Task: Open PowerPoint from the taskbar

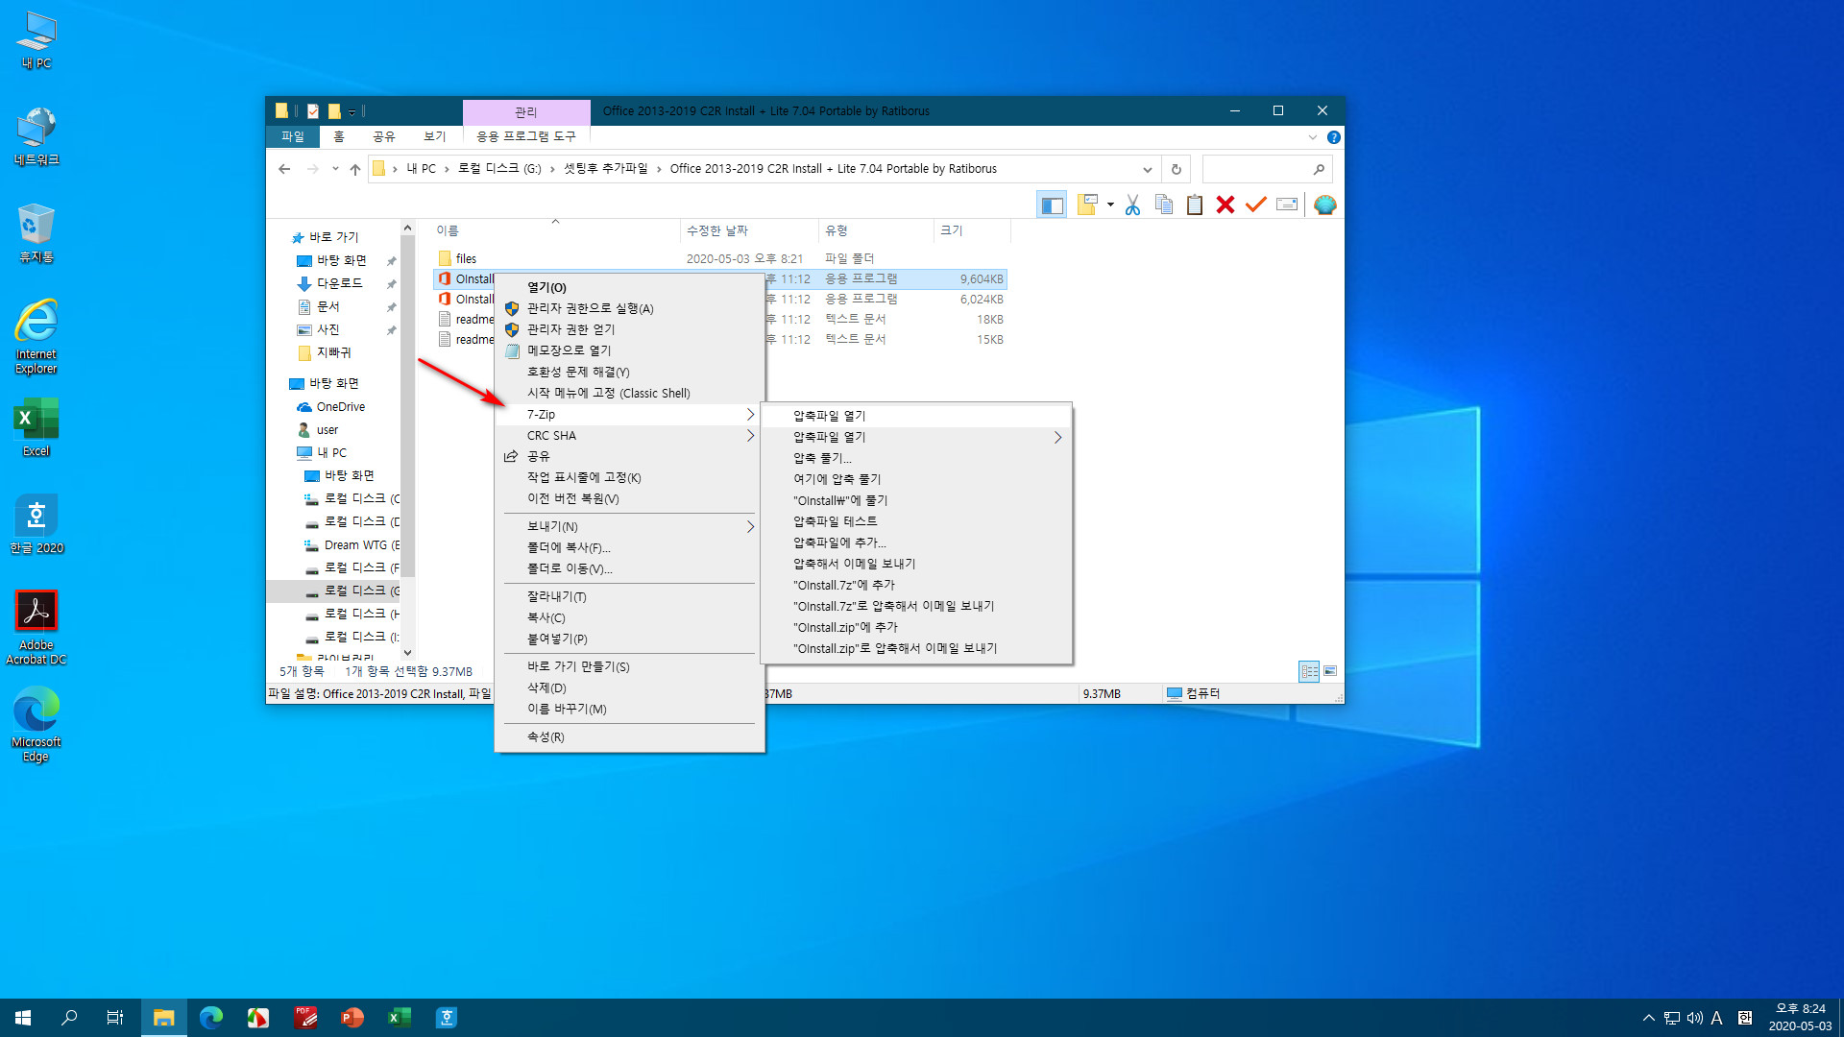Action: pos(352,1018)
